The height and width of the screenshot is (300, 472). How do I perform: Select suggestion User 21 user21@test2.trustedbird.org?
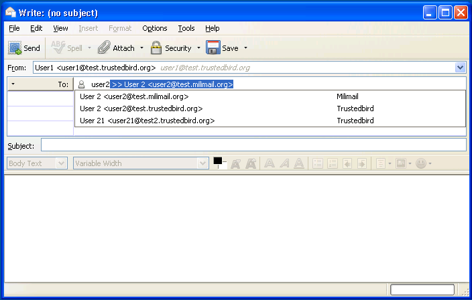270,121
